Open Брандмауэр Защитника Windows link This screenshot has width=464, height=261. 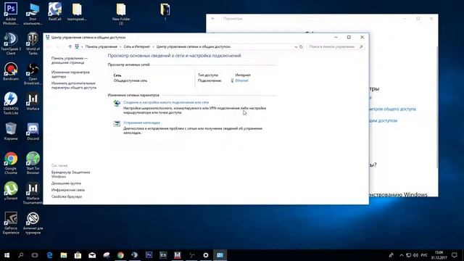pyautogui.click(x=70, y=174)
